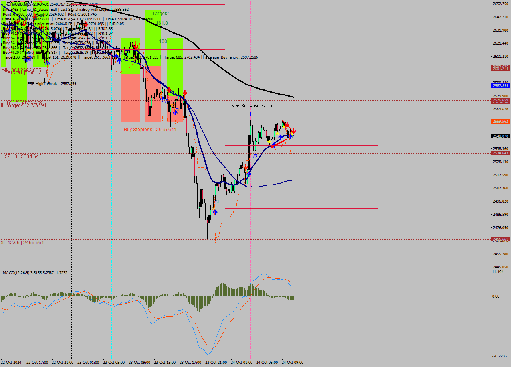Click the 2445.050 price scale value
The image size is (511, 367).
[501, 267]
